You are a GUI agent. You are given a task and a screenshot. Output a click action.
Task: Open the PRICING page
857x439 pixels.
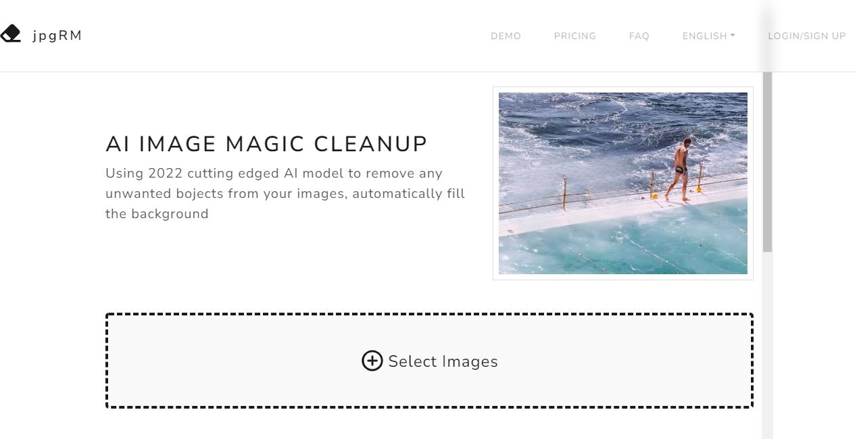tap(574, 36)
